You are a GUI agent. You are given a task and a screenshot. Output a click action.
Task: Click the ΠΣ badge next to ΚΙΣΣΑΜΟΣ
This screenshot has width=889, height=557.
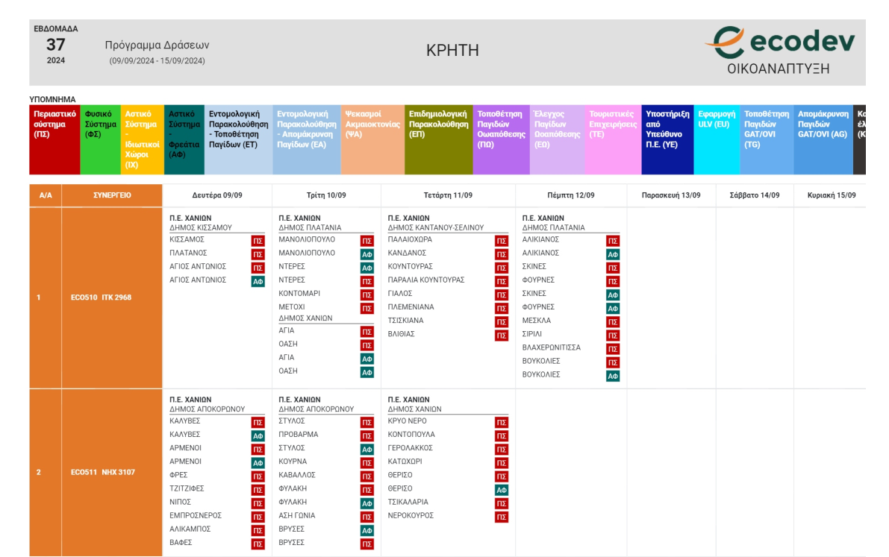point(258,241)
